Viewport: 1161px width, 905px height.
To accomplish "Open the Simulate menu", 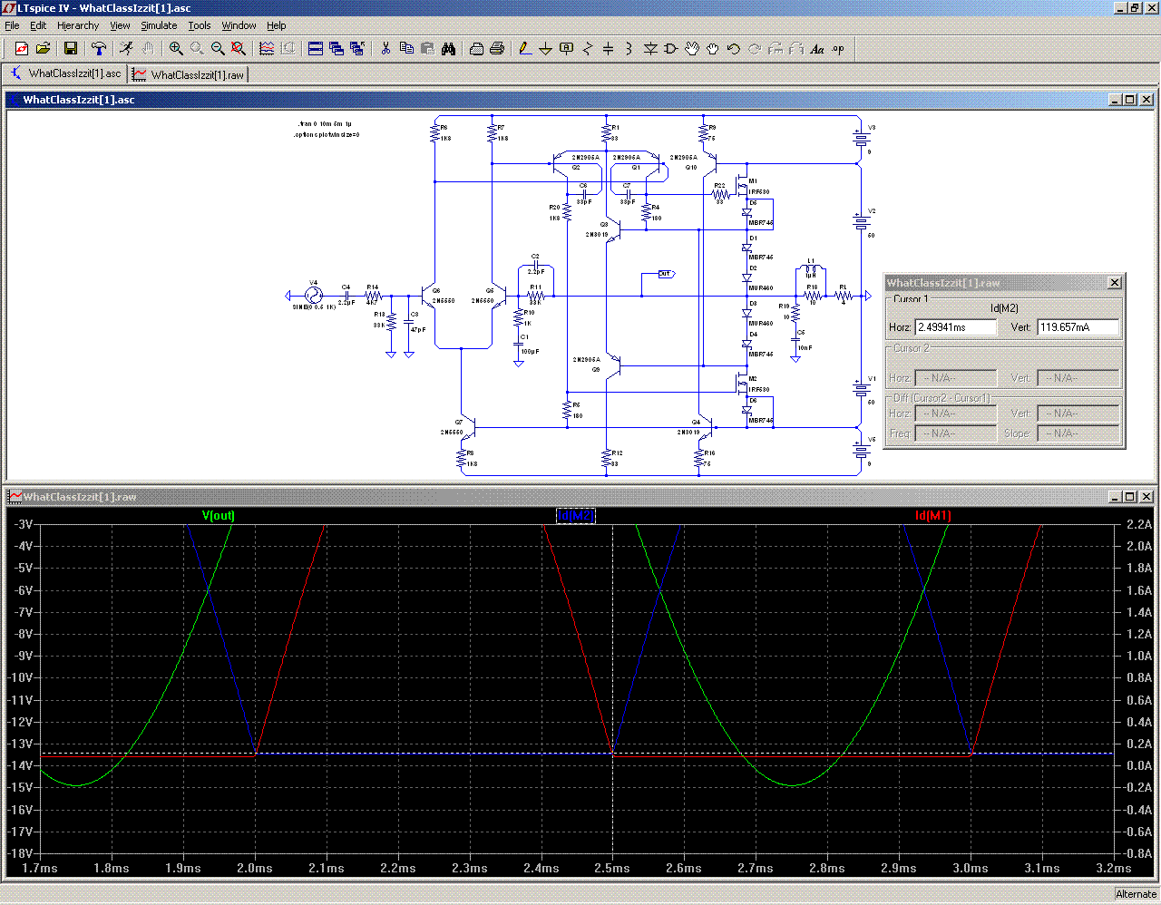I will click(x=159, y=25).
